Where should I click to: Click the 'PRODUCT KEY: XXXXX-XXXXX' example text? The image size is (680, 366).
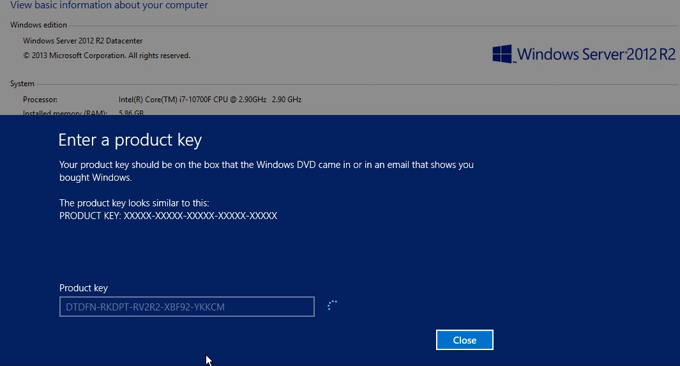[x=169, y=216]
